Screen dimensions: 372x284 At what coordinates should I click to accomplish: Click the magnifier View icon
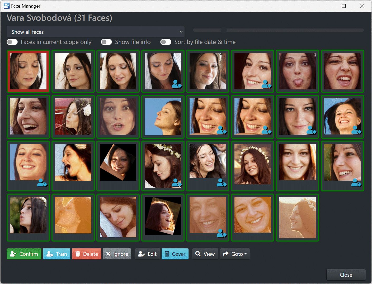click(x=198, y=254)
